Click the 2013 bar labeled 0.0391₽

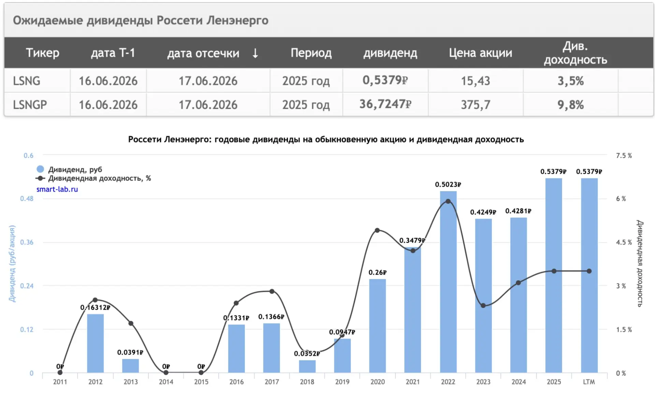pyautogui.click(x=131, y=366)
